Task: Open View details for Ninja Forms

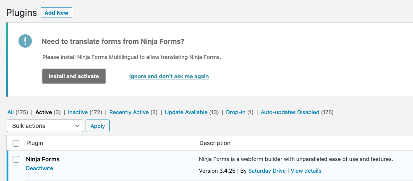Action: (x=306, y=171)
